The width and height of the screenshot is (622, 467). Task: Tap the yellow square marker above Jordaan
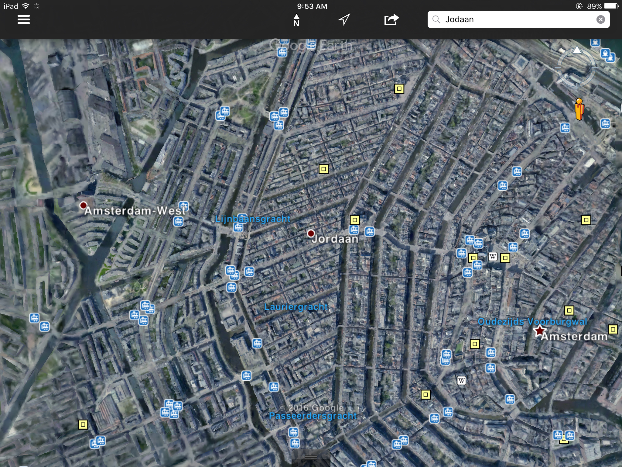point(355,220)
